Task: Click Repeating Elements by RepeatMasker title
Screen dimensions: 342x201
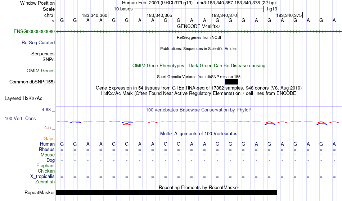Action: pyautogui.click(x=199, y=187)
